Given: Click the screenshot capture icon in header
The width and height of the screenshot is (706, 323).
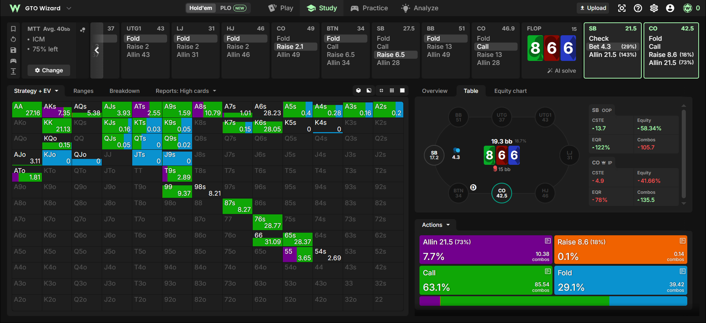Looking at the screenshot, I should (622, 8).
